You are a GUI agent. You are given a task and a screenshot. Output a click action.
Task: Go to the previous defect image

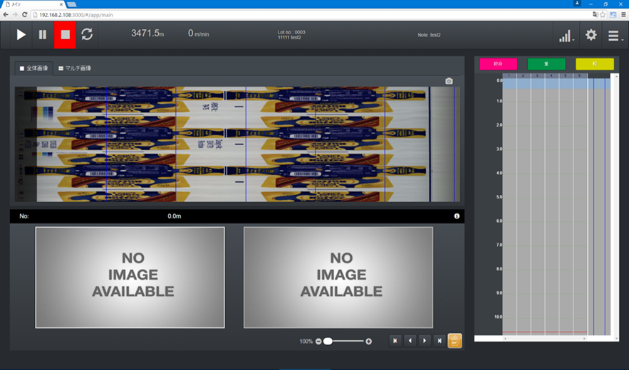coord(410,341)
